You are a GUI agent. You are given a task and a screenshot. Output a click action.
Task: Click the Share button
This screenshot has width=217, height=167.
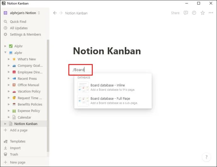click(175, 13)
